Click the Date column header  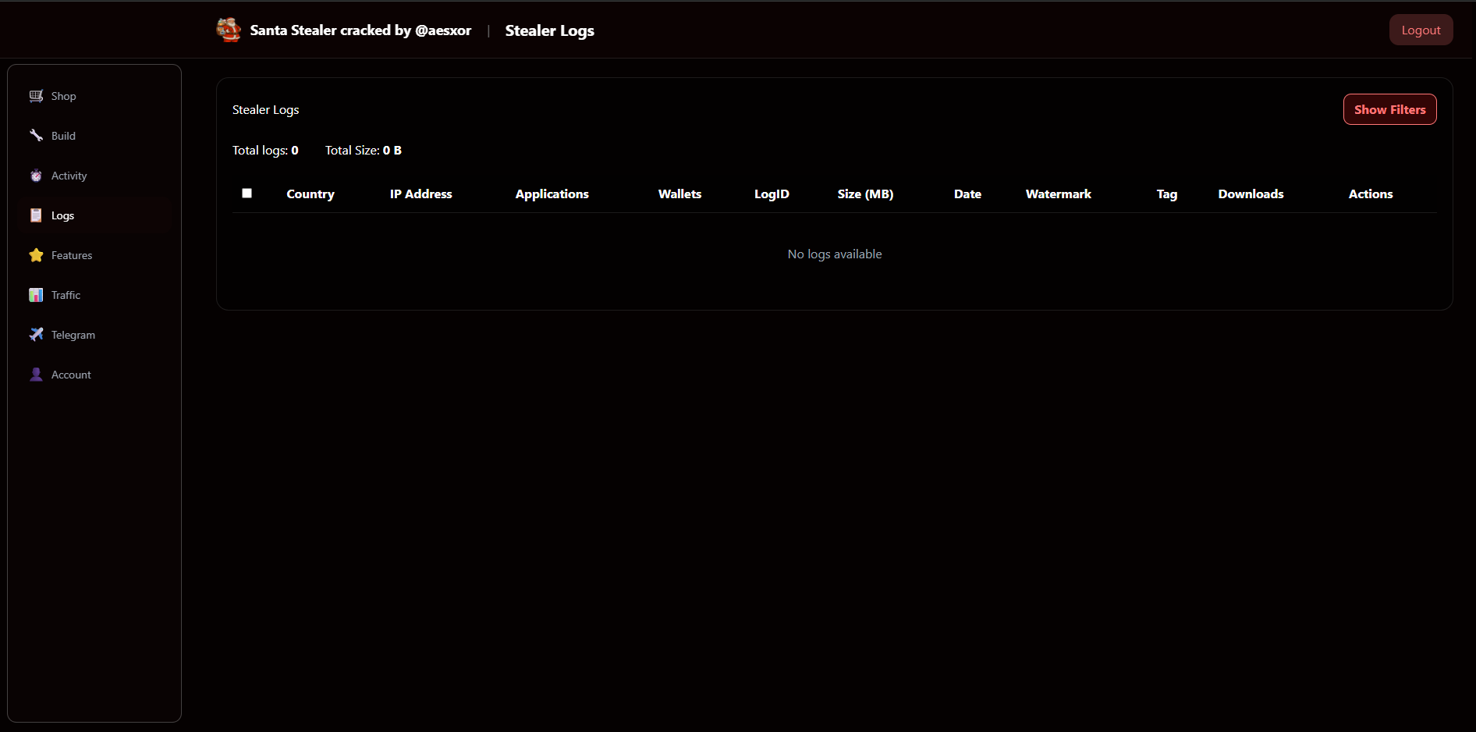[967, 194]
